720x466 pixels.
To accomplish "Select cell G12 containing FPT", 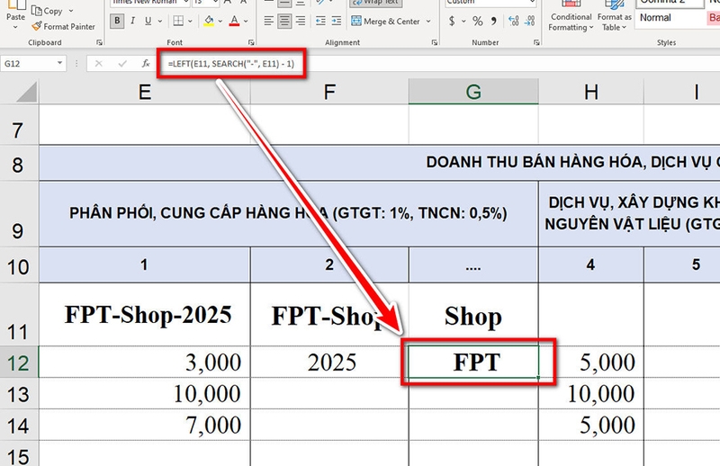I will point(473,363).
